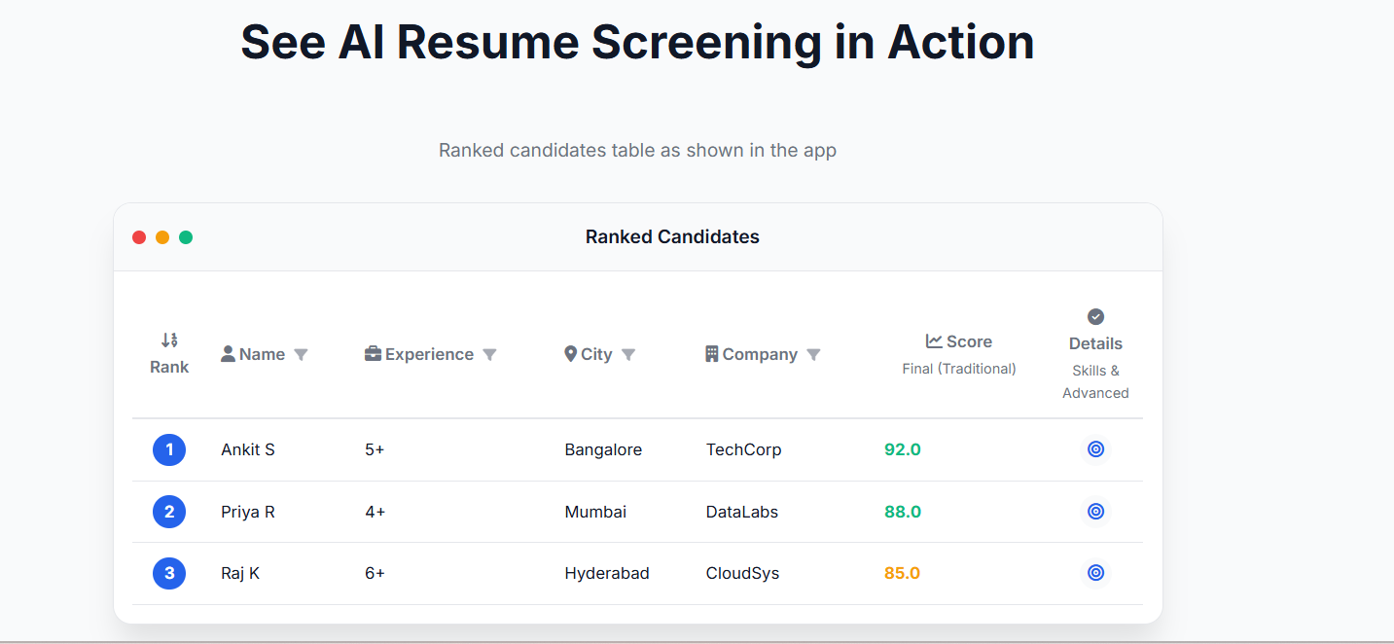The image size is (1394, 644).
Task: Click the briefcase icon beside Experience header
Action: (x=373, y=354)
